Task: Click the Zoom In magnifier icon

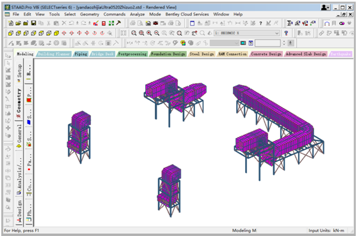Action: tap(149, 33)
